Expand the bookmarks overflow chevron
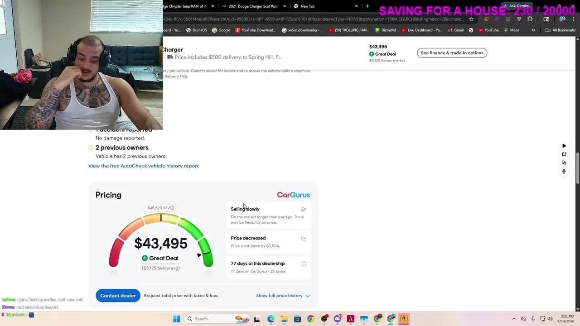This screenshot has width=580, height=326. (x=533, y=30)
